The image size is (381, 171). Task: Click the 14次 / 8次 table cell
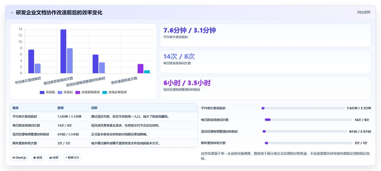click(x=65, y=126)
